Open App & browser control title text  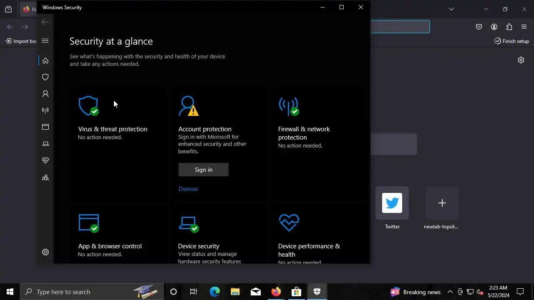coord(110,246)
